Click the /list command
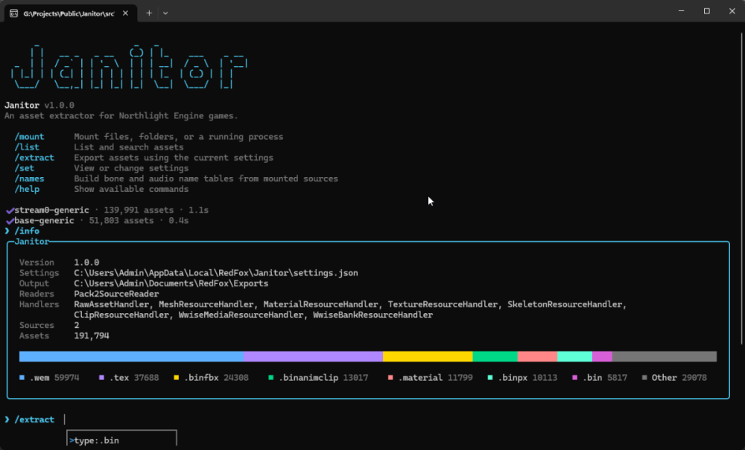 click(x=27, y=147)
